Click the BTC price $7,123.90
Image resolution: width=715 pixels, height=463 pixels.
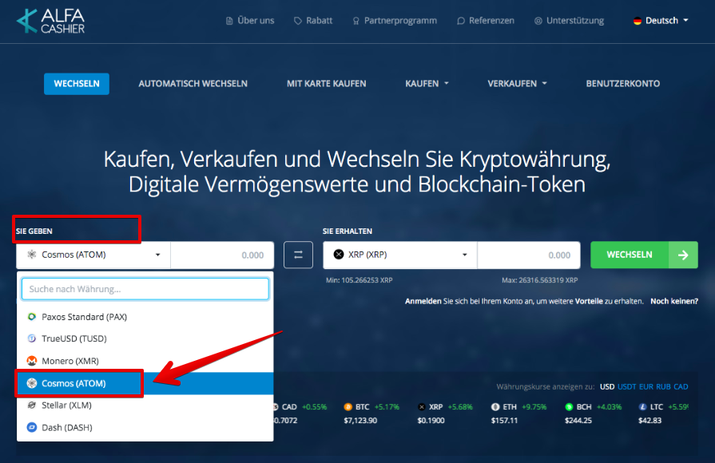click(x=360, y=420)
